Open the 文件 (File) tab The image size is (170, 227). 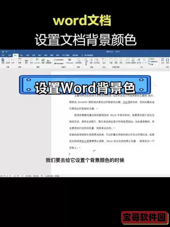(3, 55)
